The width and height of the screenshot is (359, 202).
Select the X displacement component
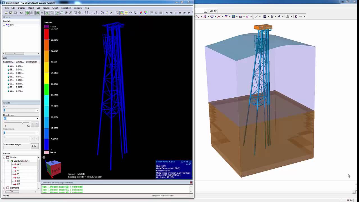(18, 167)
